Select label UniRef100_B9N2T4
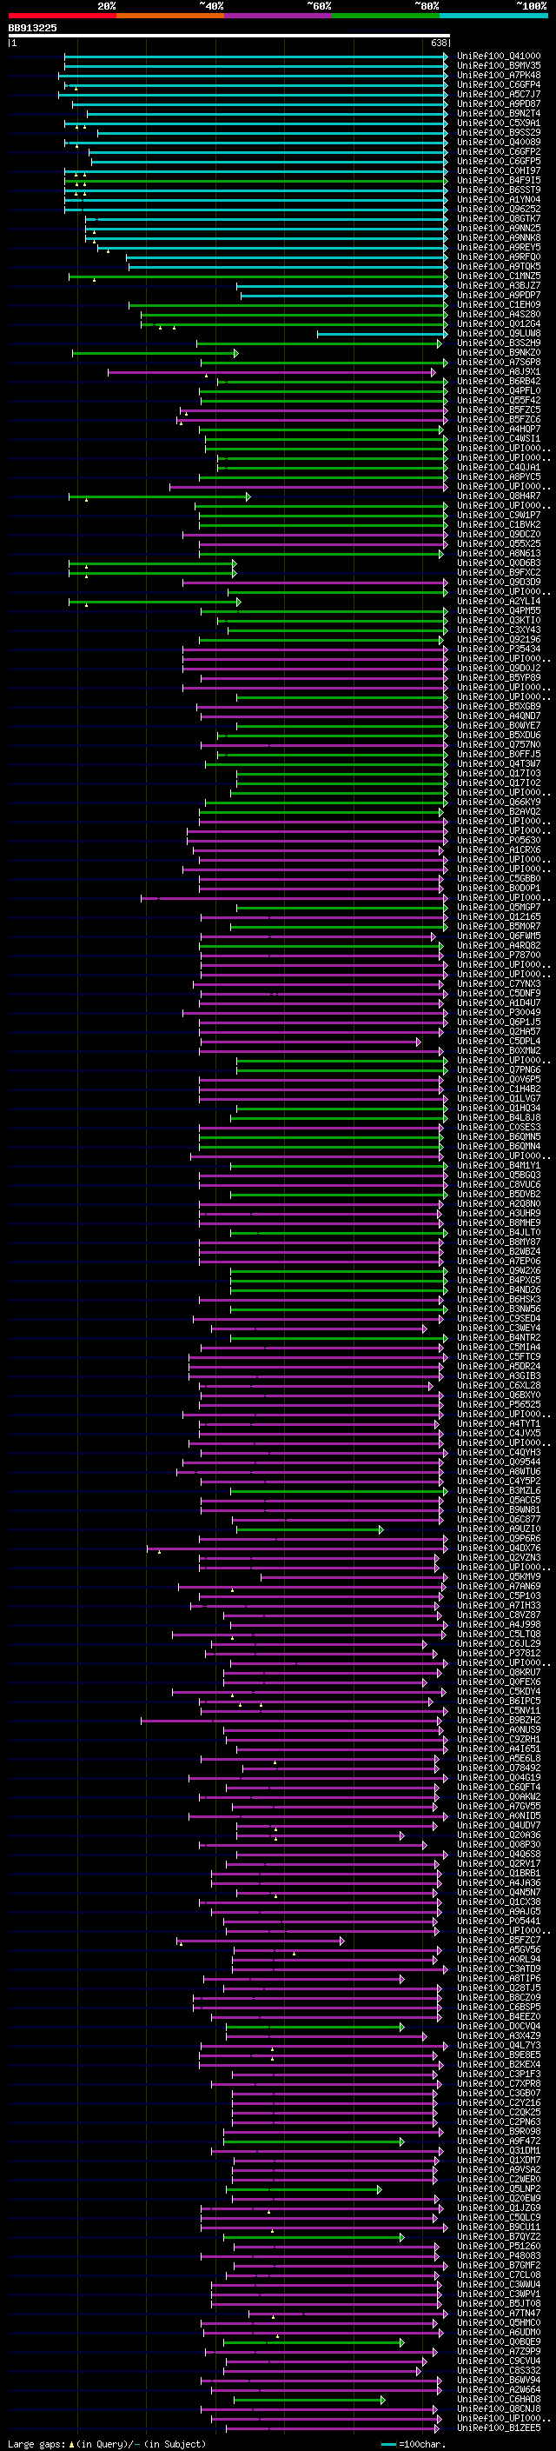Viewport: 556px width, 2451px height. (x=499, y=113)
